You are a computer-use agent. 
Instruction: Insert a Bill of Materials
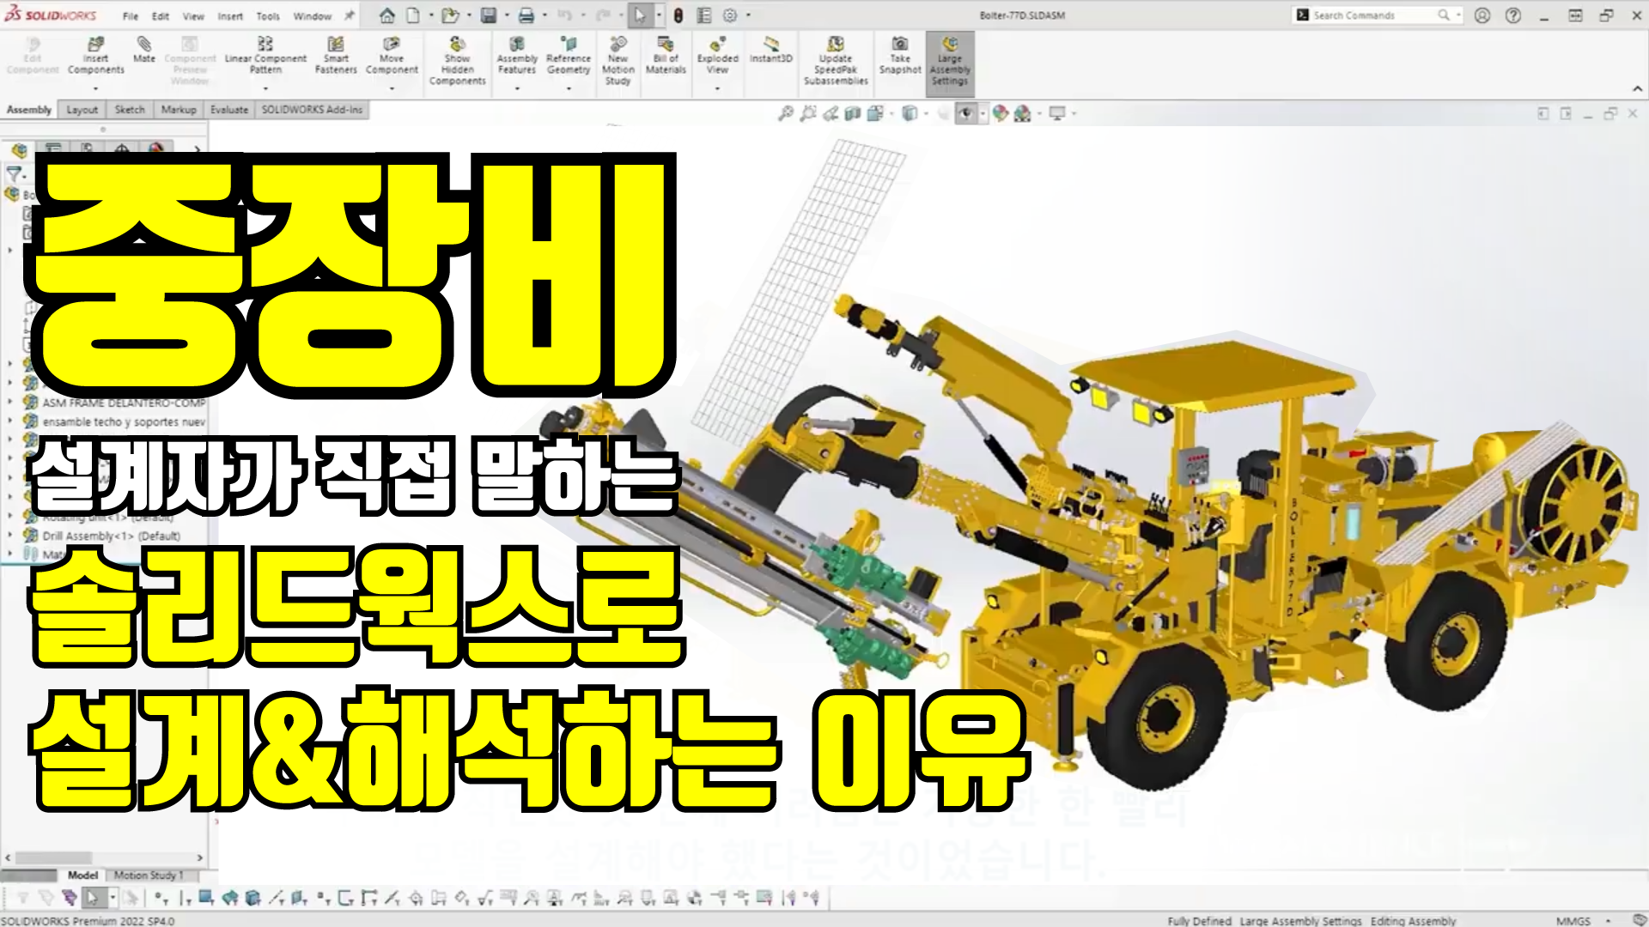pyautogui.click(x=666, y=56)
